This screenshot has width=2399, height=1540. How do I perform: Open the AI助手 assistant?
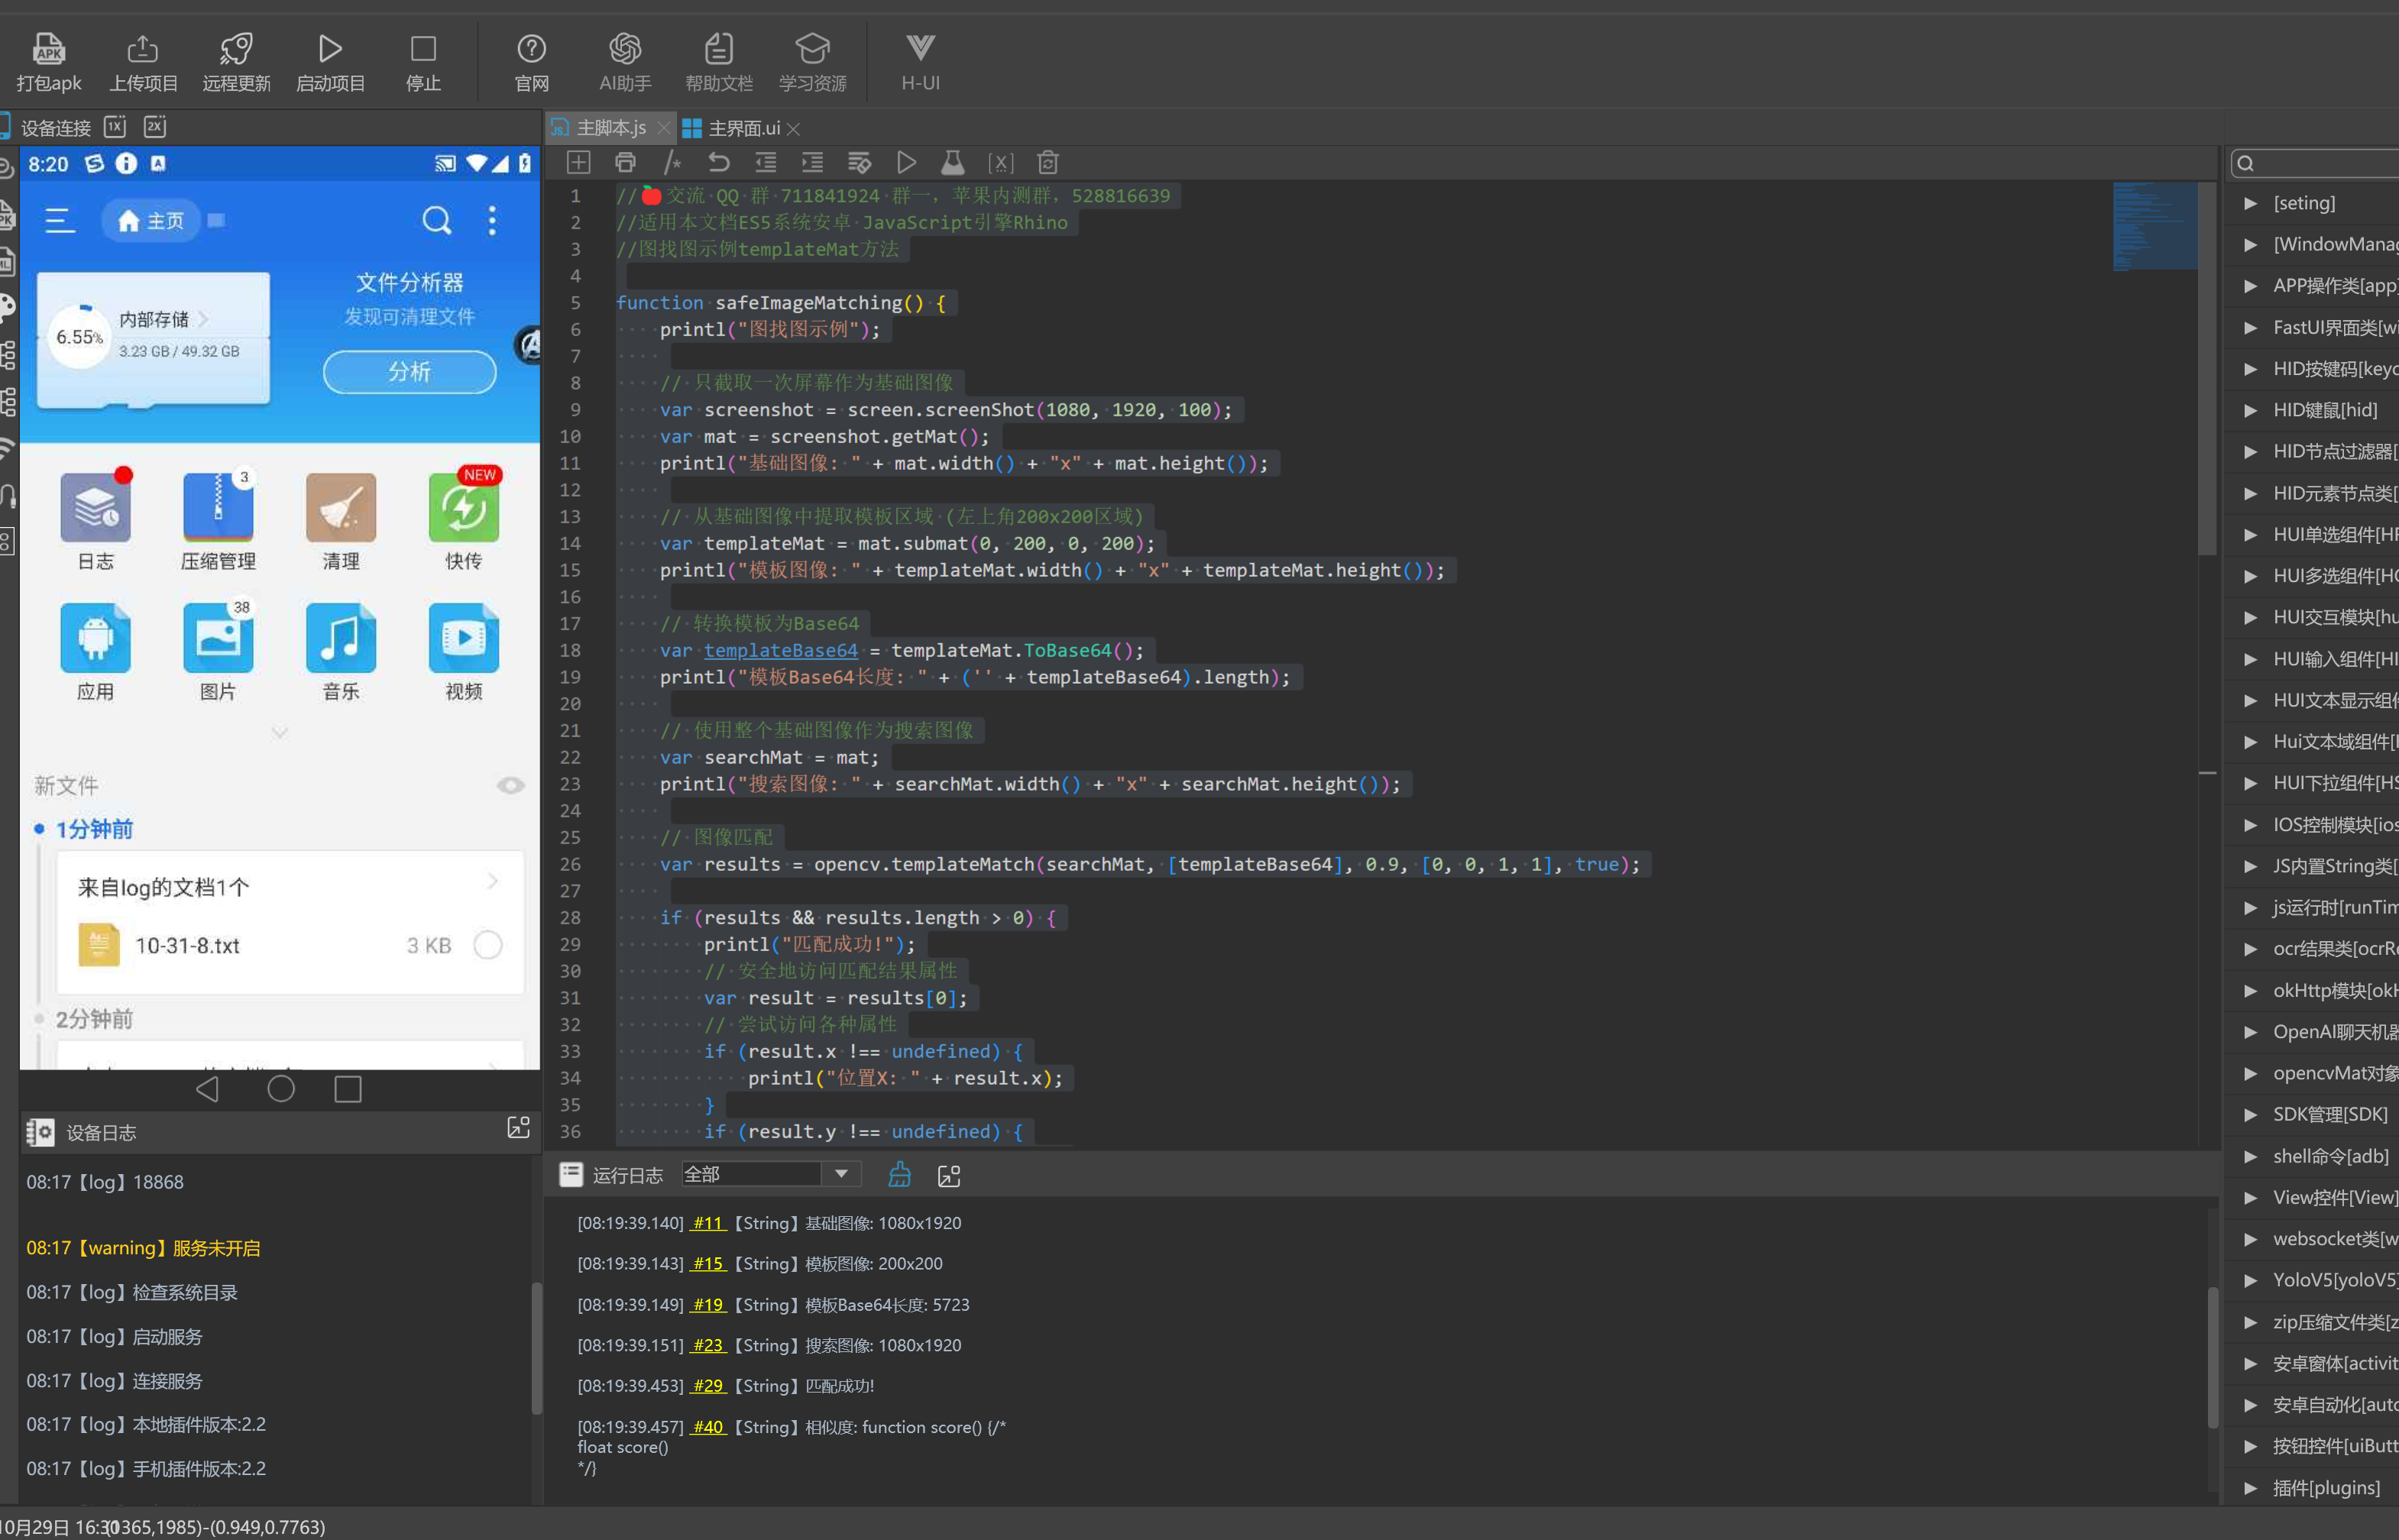624,49
